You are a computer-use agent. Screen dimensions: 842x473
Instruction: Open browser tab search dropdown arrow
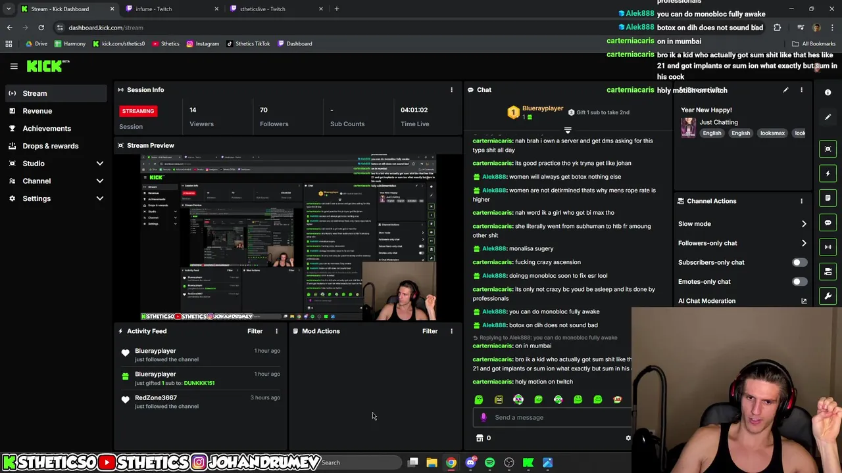(9, 9)
